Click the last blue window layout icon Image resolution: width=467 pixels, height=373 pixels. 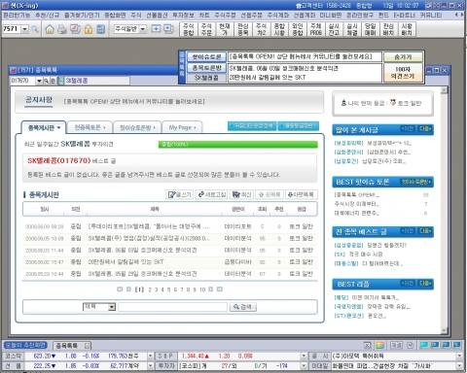click(x=456, y=345)
